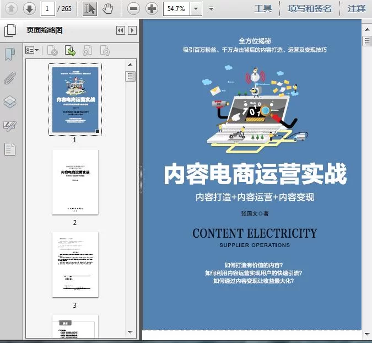This screenshot has width=372, height=343.
Task: Open the Signatures panel
Action: [10, 126]
